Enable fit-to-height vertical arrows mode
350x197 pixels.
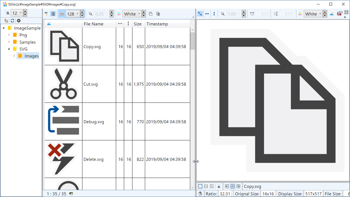214,14
